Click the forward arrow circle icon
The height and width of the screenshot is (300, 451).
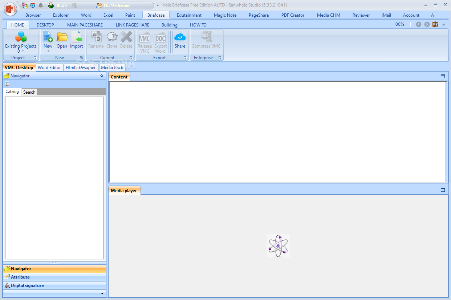click(427, 24)
